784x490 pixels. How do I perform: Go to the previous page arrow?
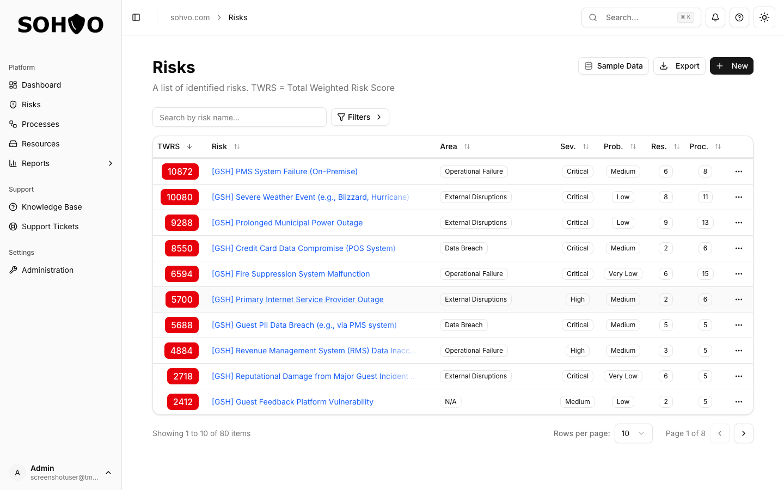[x=720, y=433]
